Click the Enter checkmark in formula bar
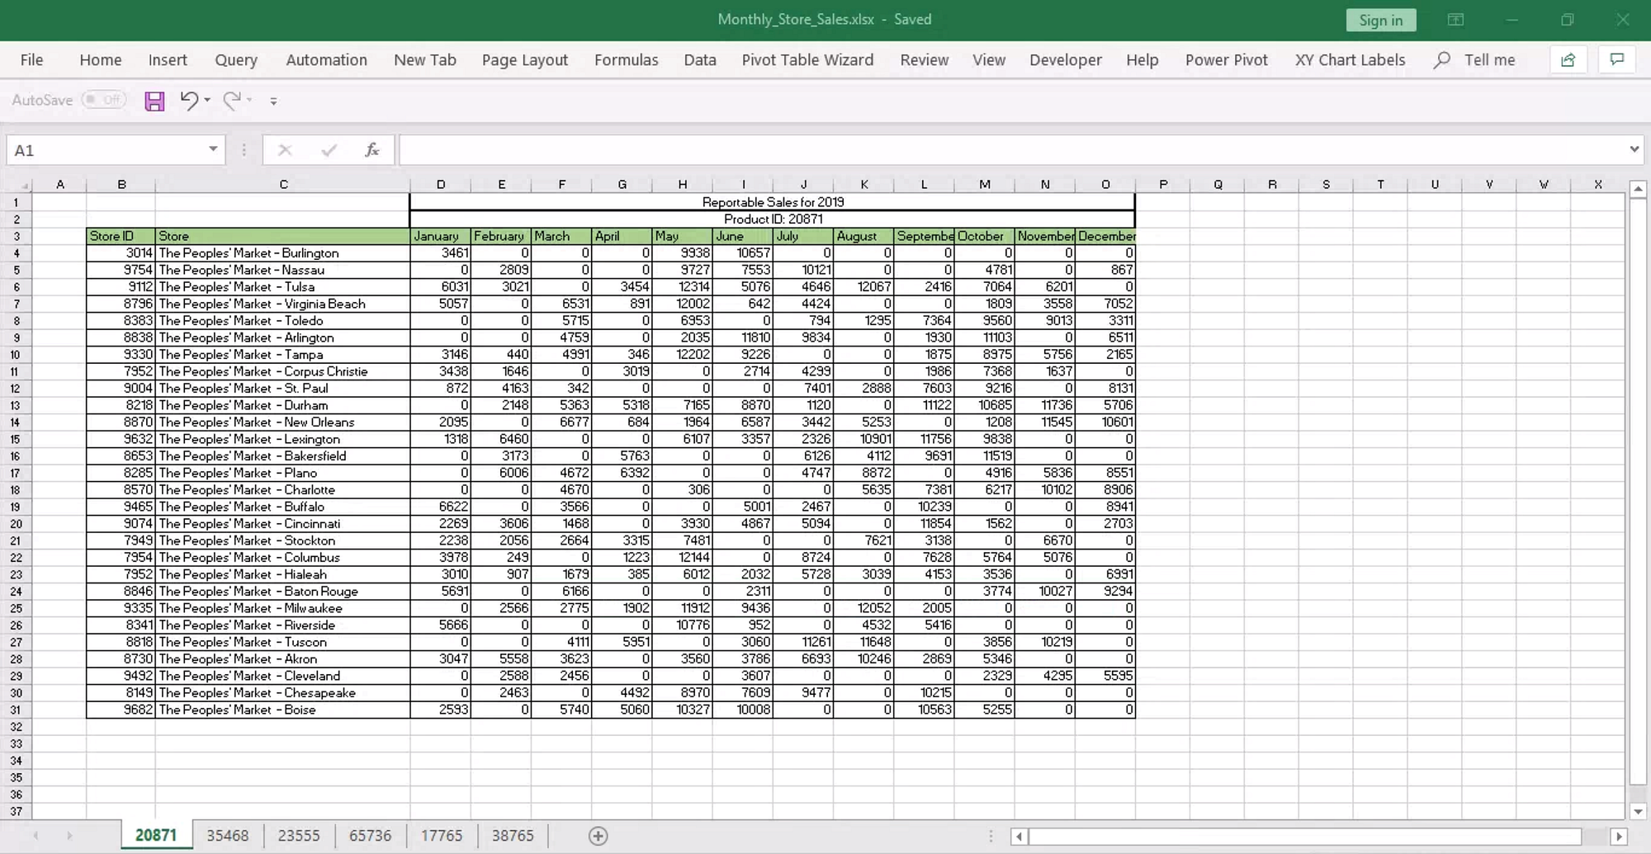1651x854 pixels. coord(329,149)
